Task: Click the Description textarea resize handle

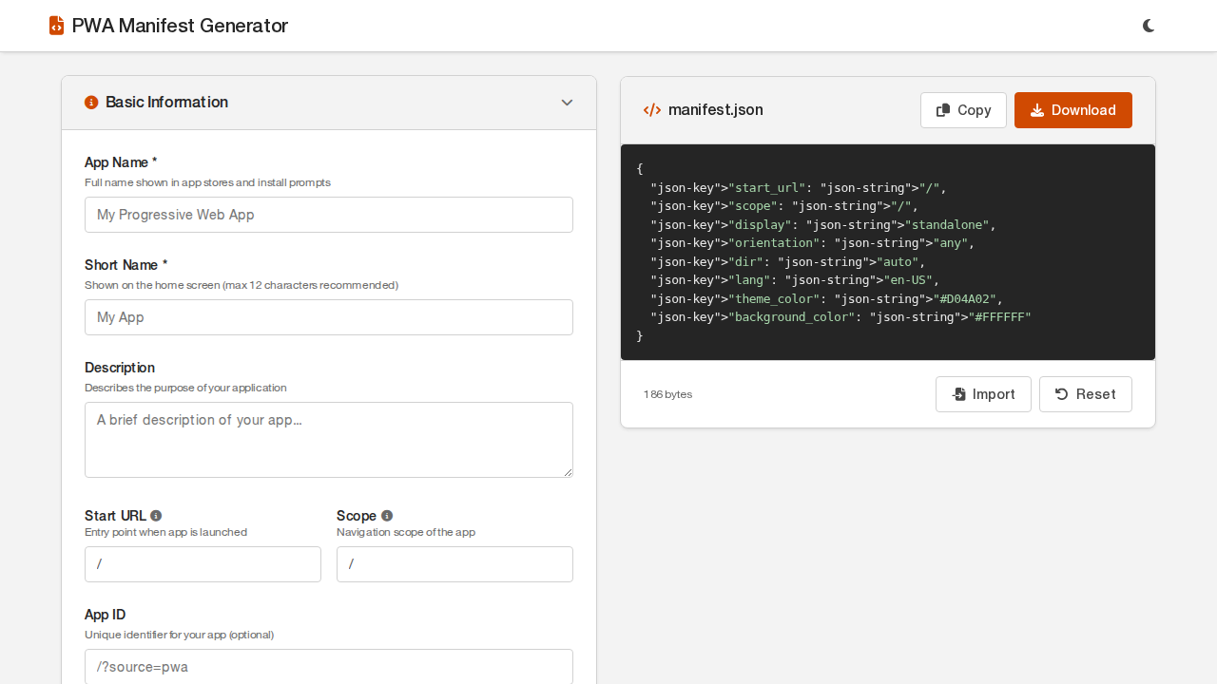Action: (x=568, y=472)
